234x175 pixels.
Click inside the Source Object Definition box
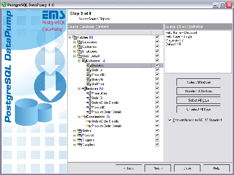(198, 52)
